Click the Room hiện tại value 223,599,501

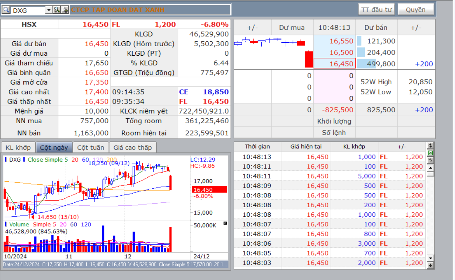[x=207, y=133]
